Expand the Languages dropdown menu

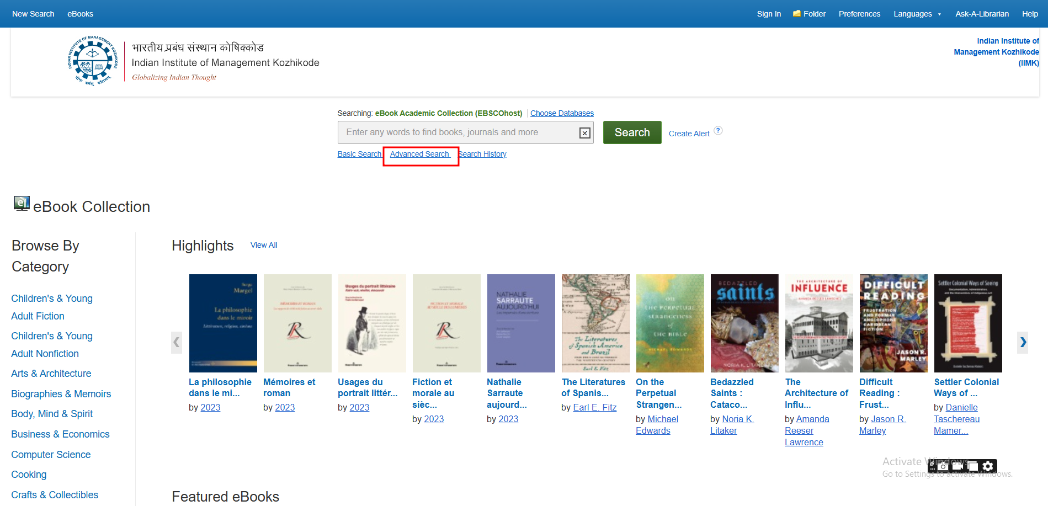coord(917,14)
